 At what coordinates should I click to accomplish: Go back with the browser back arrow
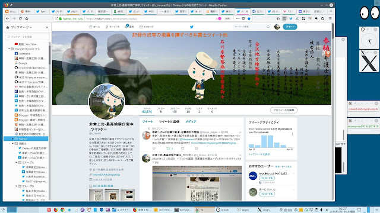coord(8,18)
